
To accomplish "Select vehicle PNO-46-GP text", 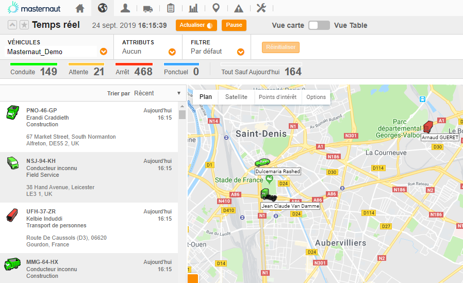I will click(x=42, y=110).
